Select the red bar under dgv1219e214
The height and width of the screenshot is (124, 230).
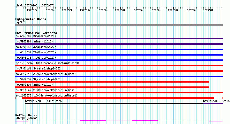(119, 66)
